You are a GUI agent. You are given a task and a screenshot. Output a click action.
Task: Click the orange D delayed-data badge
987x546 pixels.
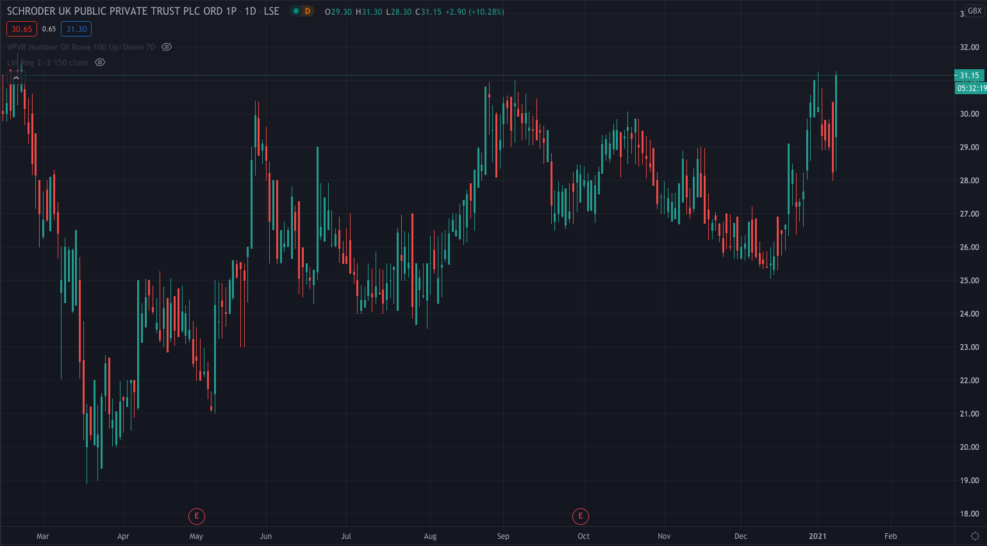tap(308, 12)
